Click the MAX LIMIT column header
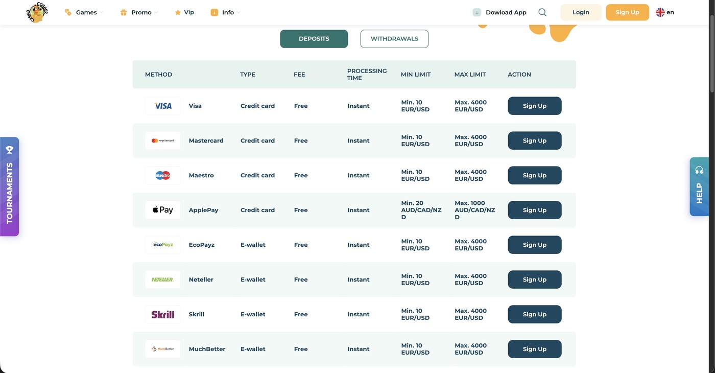Screen dimensions: 715x373 coord(470,75)
